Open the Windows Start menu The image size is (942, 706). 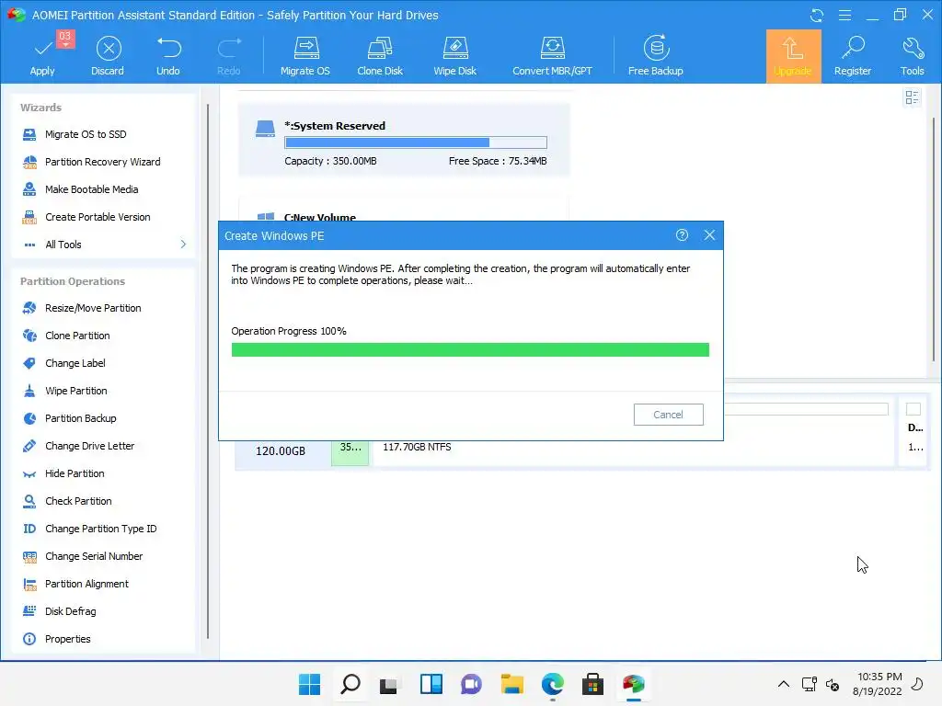(310, 684)
